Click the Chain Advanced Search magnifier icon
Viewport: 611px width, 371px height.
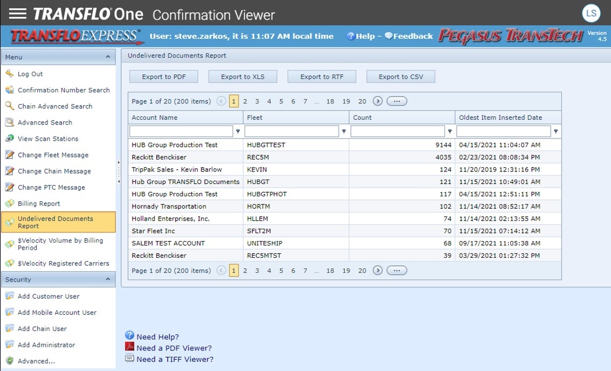click(10, 106)
